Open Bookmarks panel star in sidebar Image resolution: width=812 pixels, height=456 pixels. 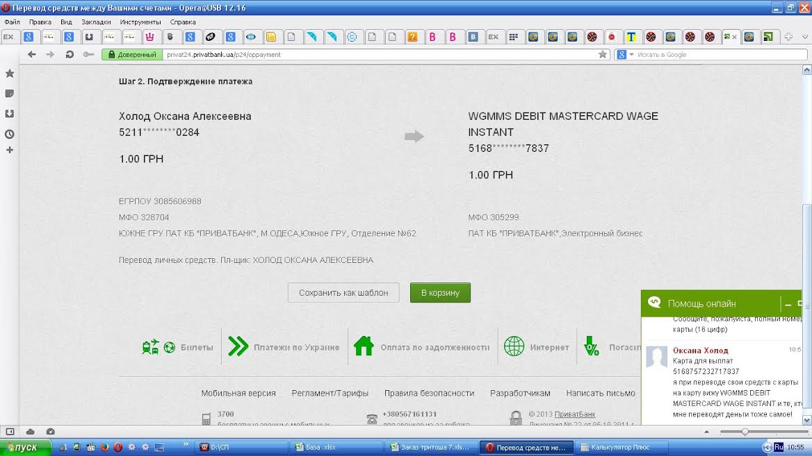tap(9, 74)
